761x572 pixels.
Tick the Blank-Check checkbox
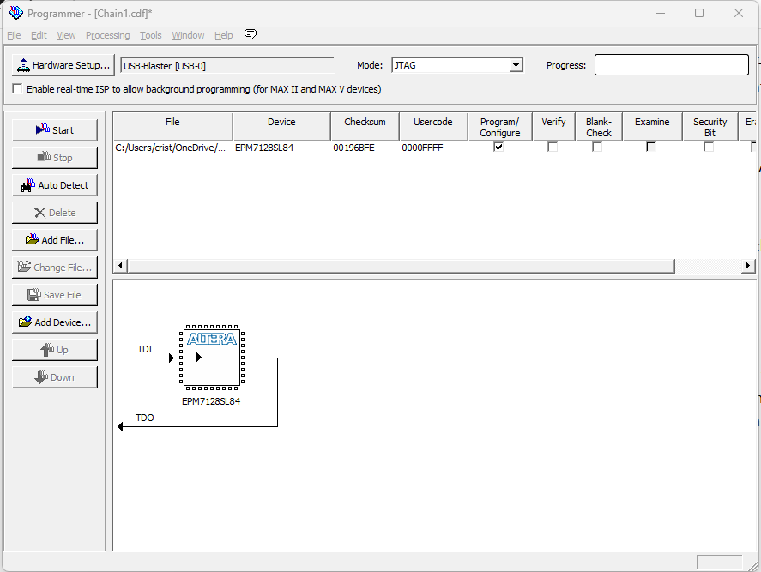597,148
